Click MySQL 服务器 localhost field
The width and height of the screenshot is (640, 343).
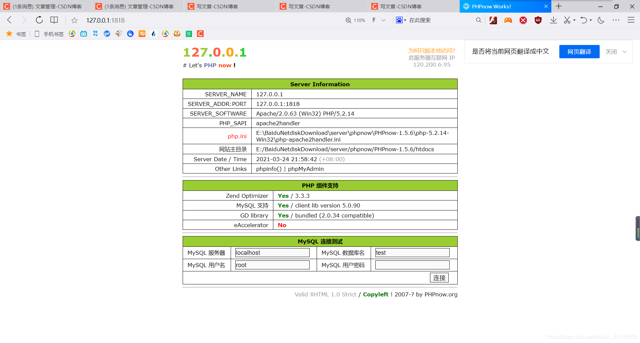272,253
